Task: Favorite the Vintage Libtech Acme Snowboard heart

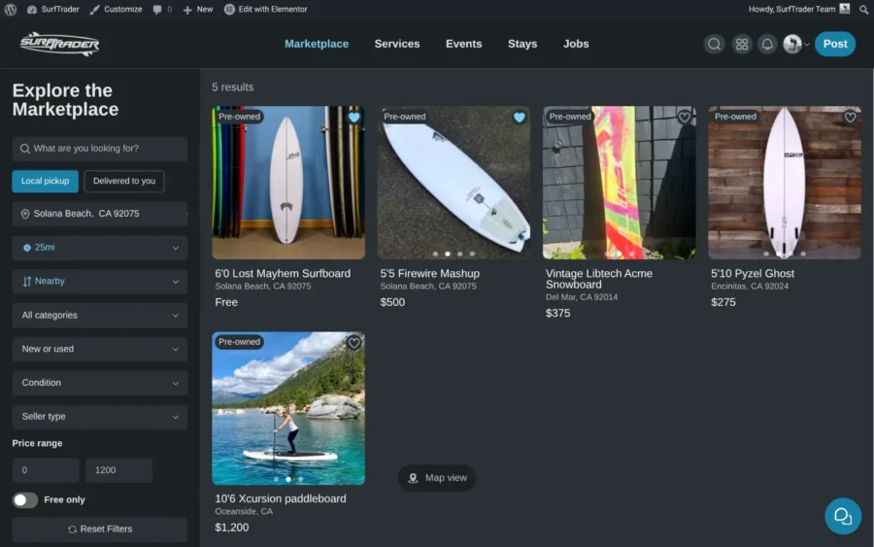Action: [684, 118]
